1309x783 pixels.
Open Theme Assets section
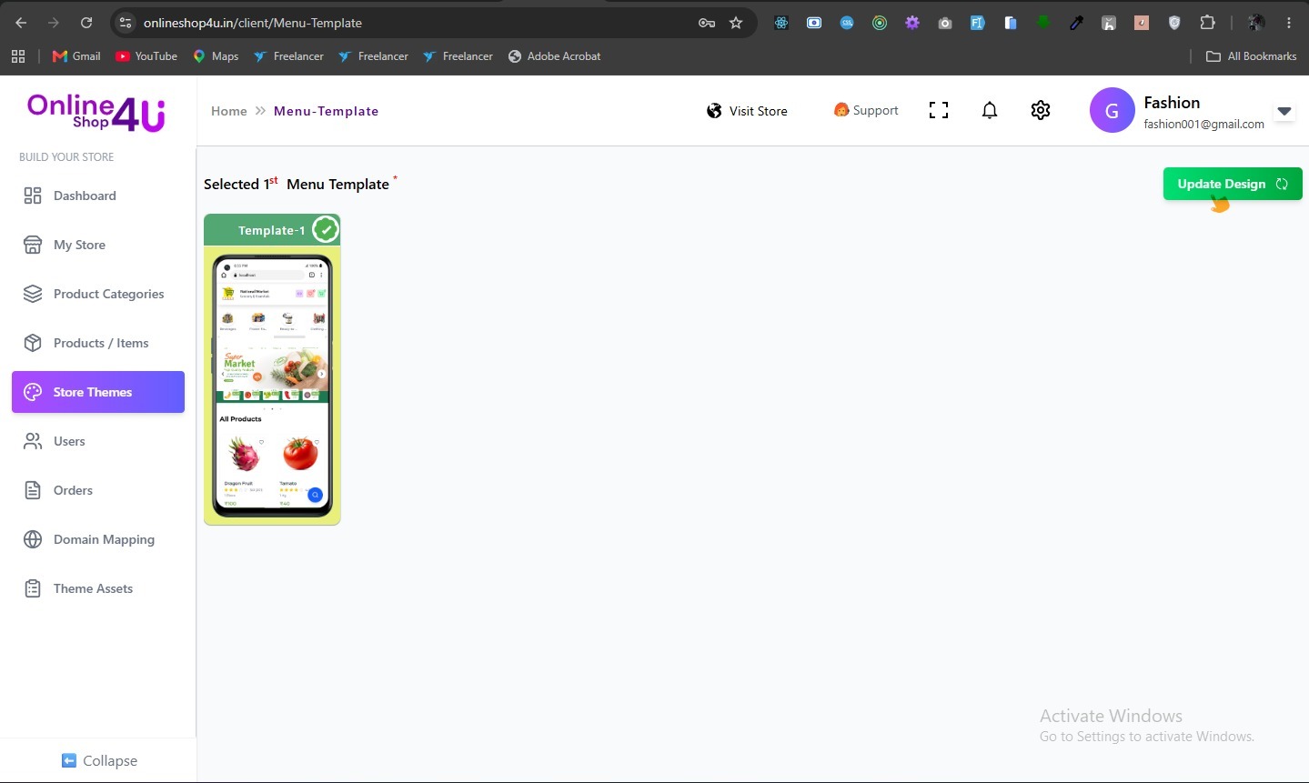pyautogui.click(x=98, y=588)
